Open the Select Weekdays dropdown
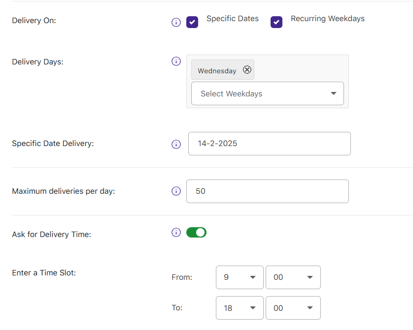 pyautogui.click(x=267, y=93)
